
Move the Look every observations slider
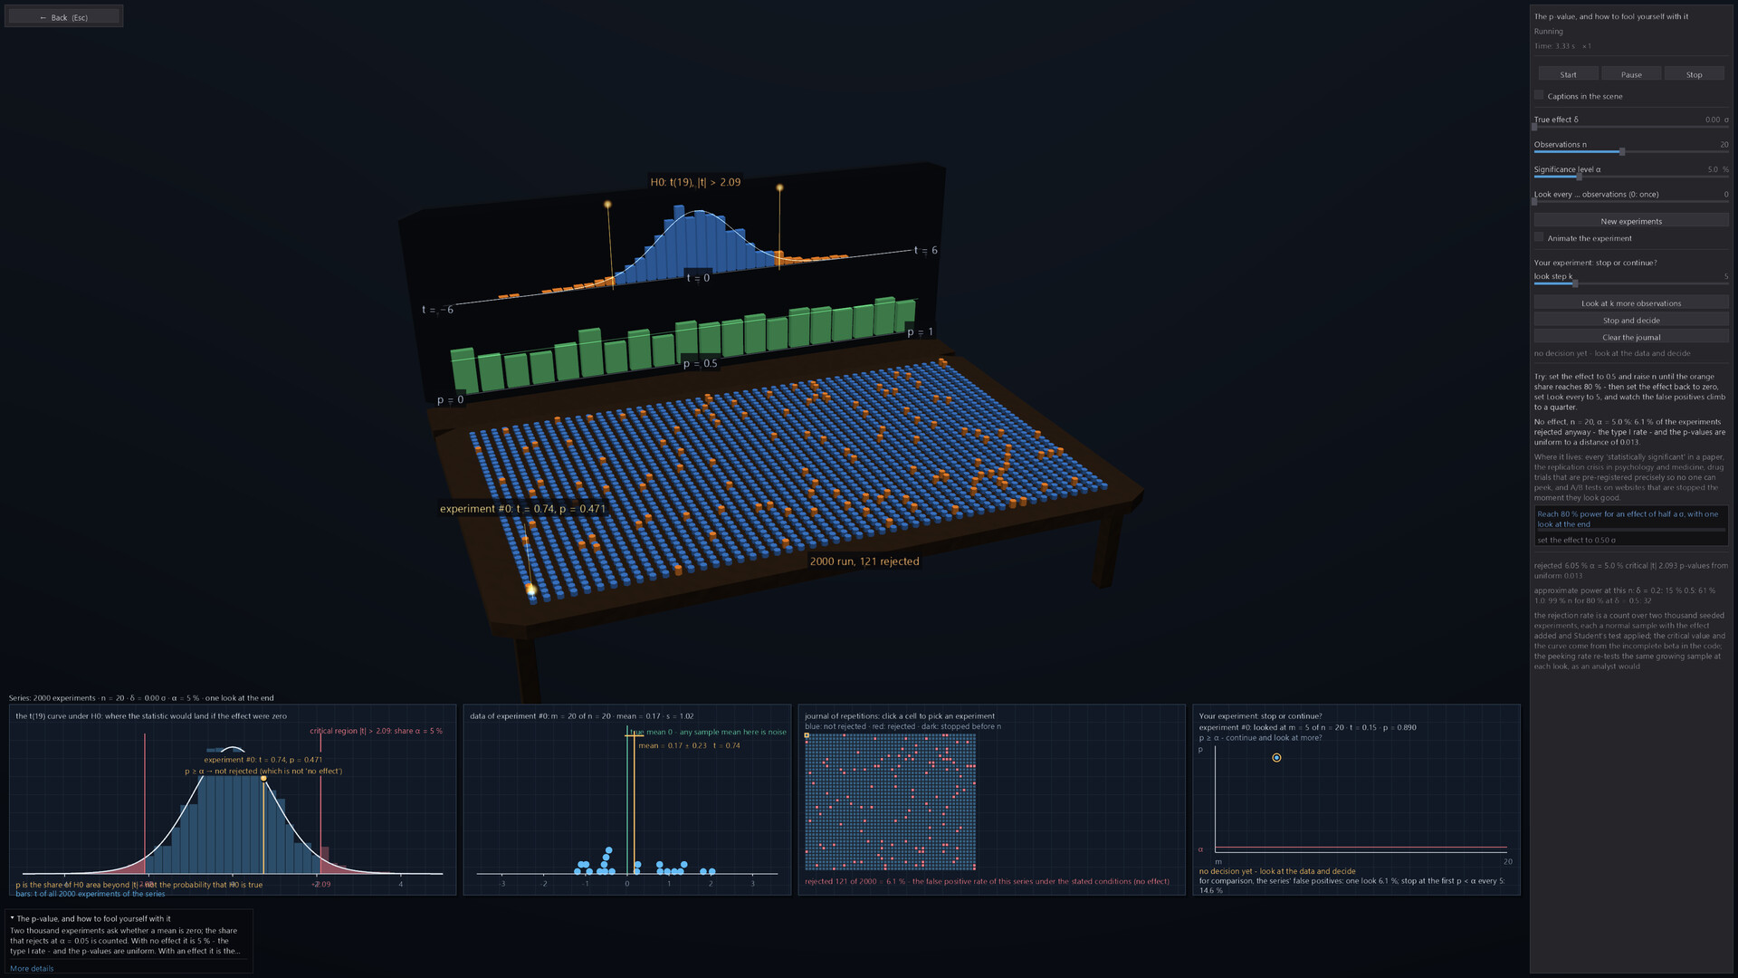(x=1631, y=202)
